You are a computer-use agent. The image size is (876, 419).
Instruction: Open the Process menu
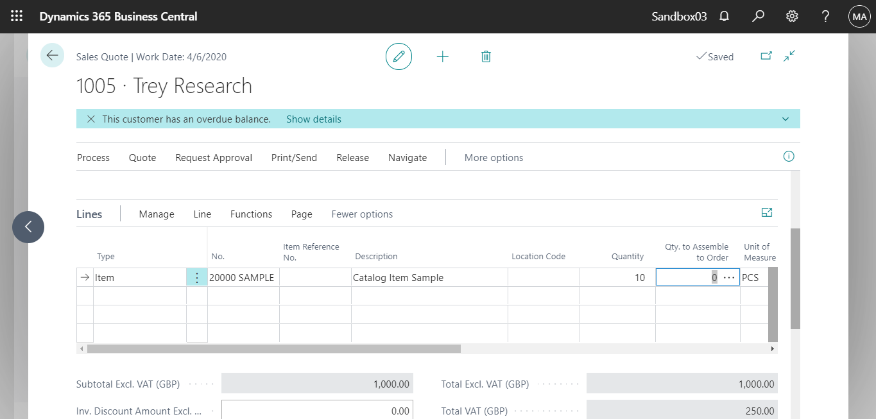pyautogui.click(x=93, y=158)
